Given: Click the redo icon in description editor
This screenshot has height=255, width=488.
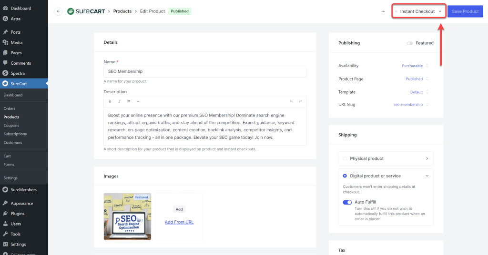Looking at the screenshot, I should tap(300, 101).
